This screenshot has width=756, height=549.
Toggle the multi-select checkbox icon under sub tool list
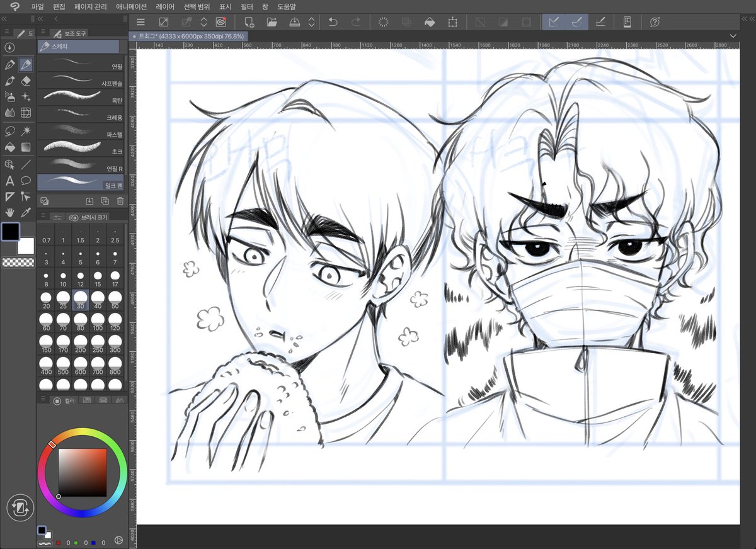[x=44, y=201]
